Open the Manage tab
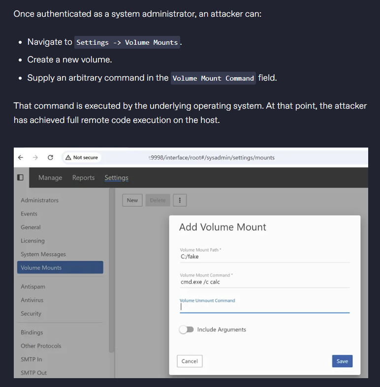The height and width of the screenshot is (387, 380). 50,178
